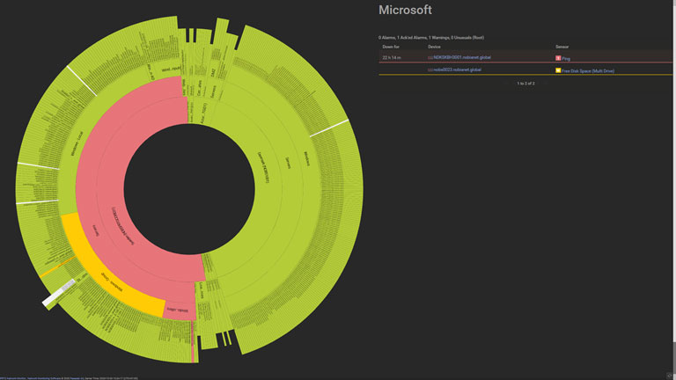Click the red Ping sensor status icon

pyautogui.click(x=558, y=57)
